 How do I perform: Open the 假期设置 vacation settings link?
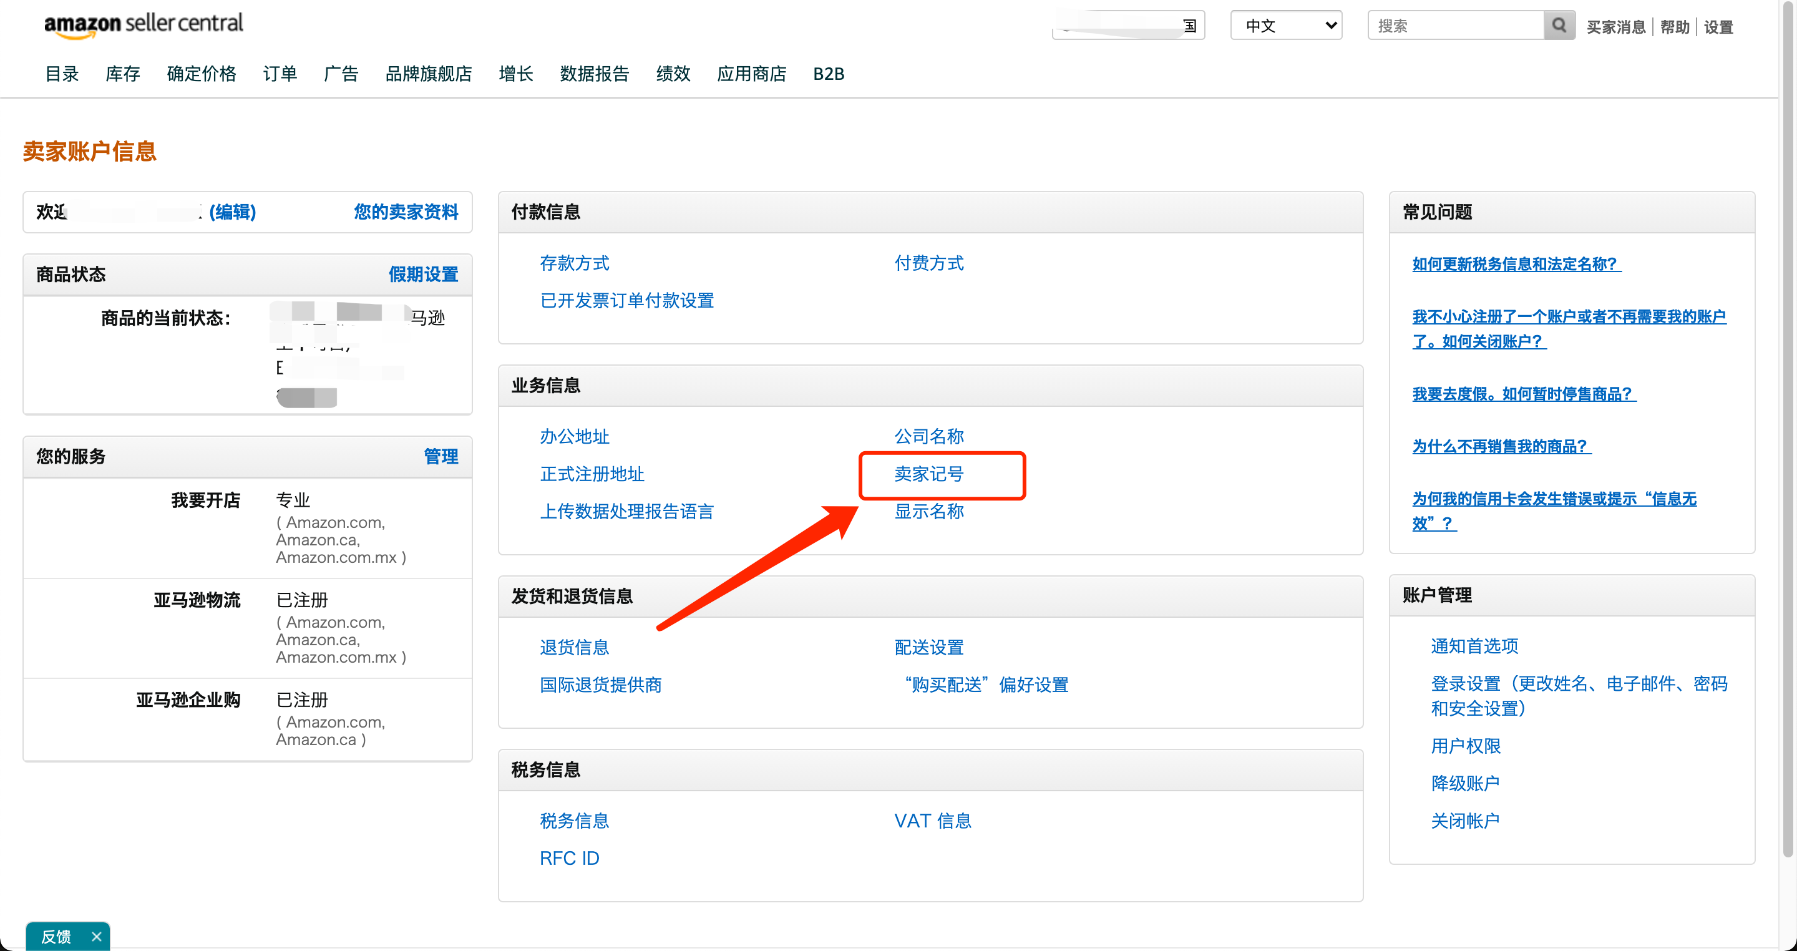pyautogui.click(x=423, y=274)
